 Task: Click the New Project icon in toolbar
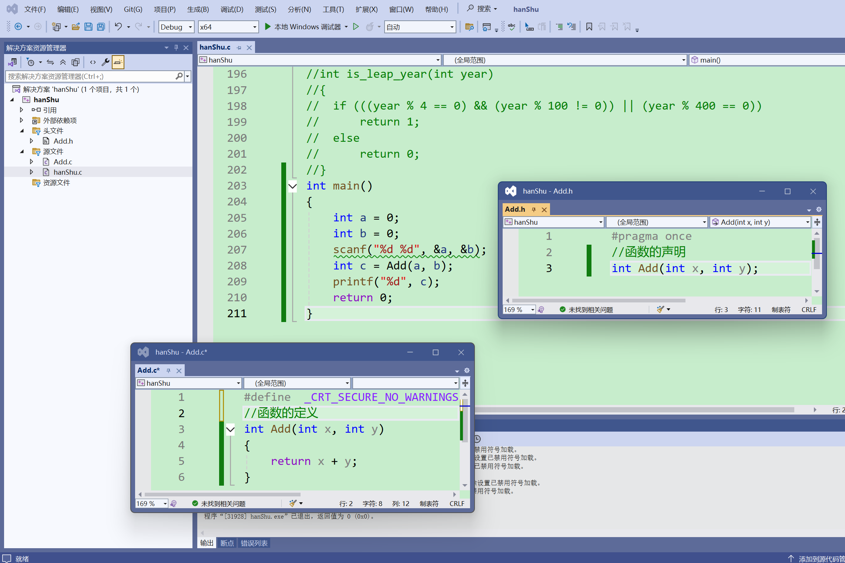click(x=56, y=27)
